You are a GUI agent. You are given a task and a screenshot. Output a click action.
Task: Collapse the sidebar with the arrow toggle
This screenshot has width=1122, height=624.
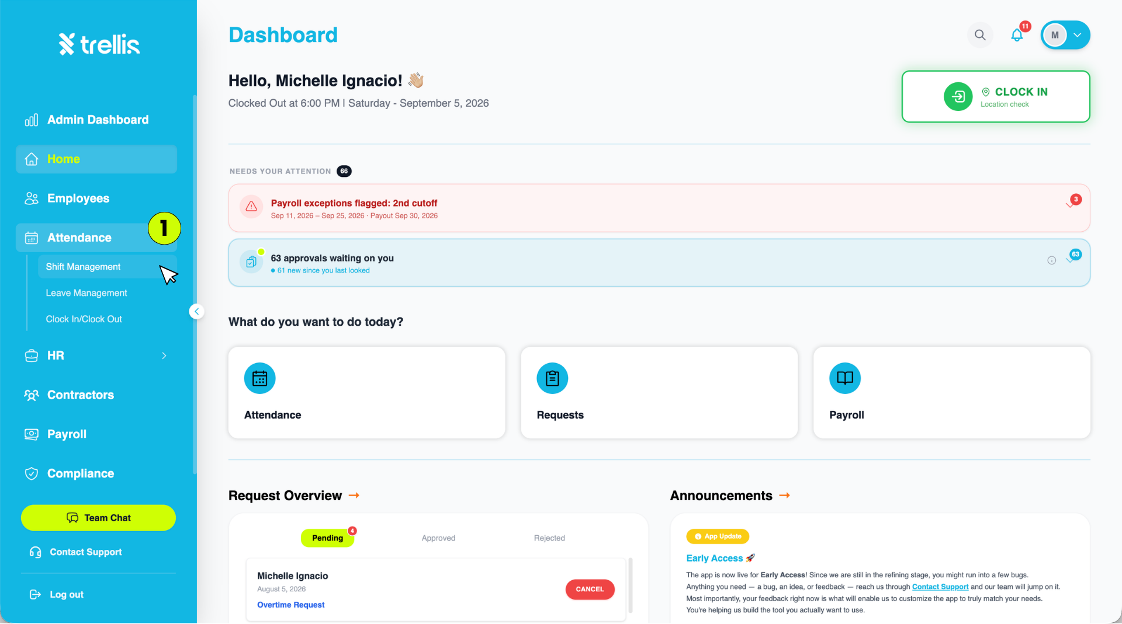click(197, 312)
